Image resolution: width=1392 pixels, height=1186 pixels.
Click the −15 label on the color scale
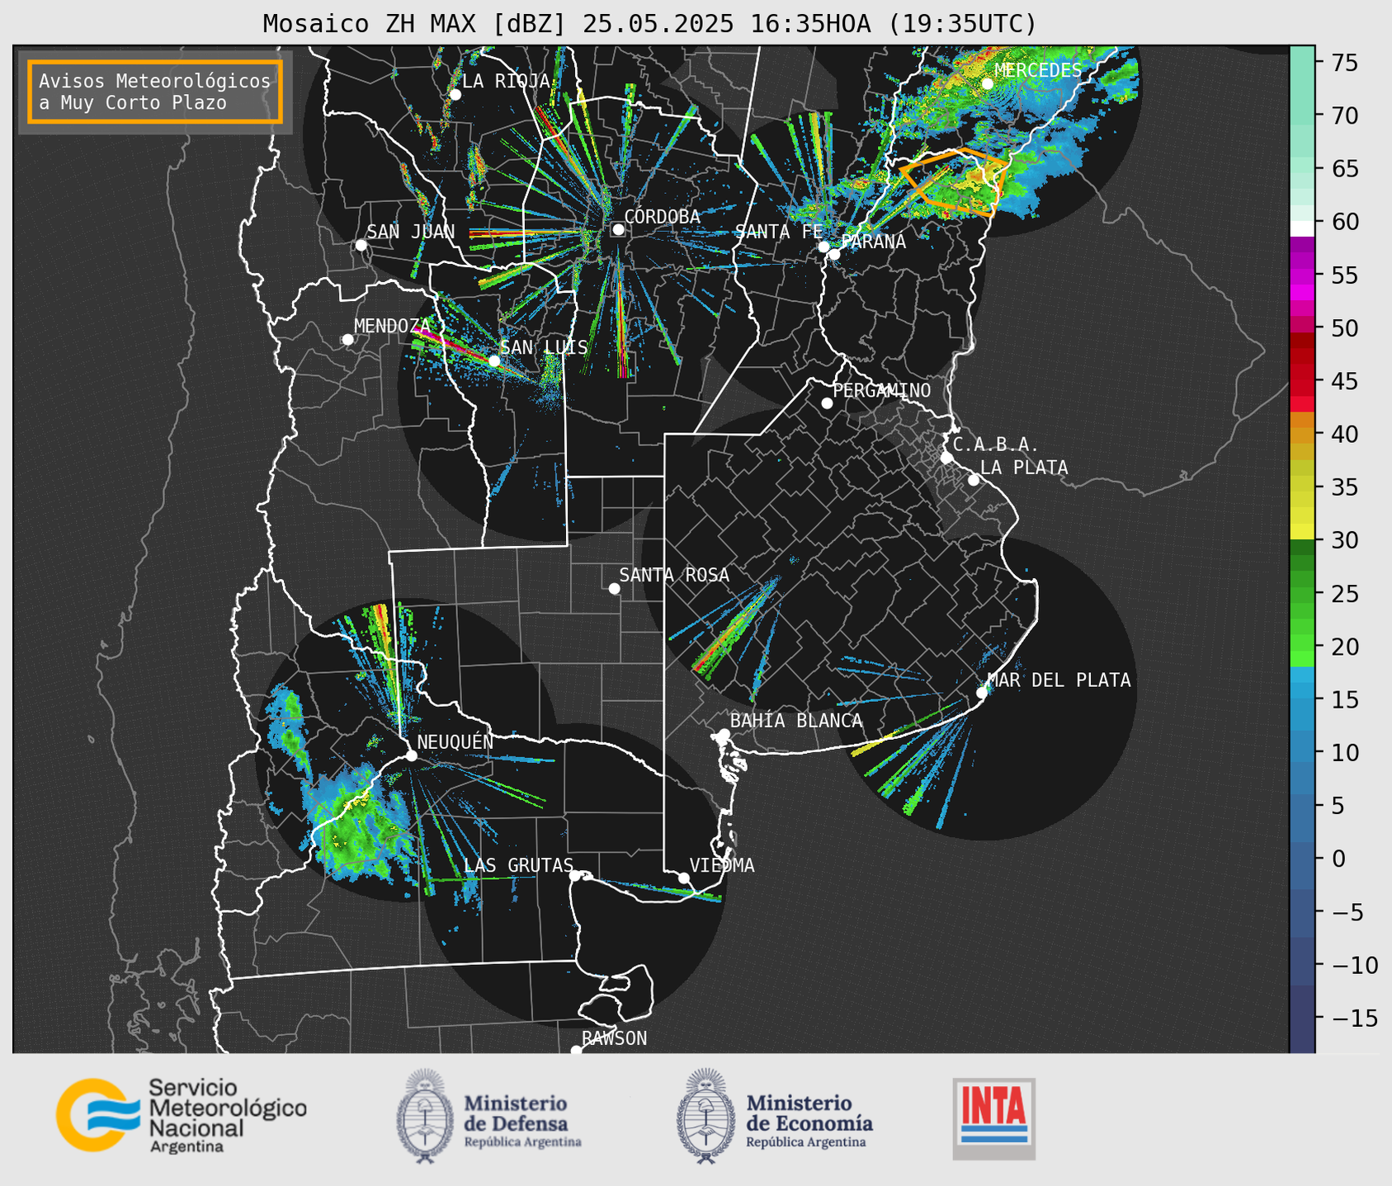click(x=1354, y=1018)
